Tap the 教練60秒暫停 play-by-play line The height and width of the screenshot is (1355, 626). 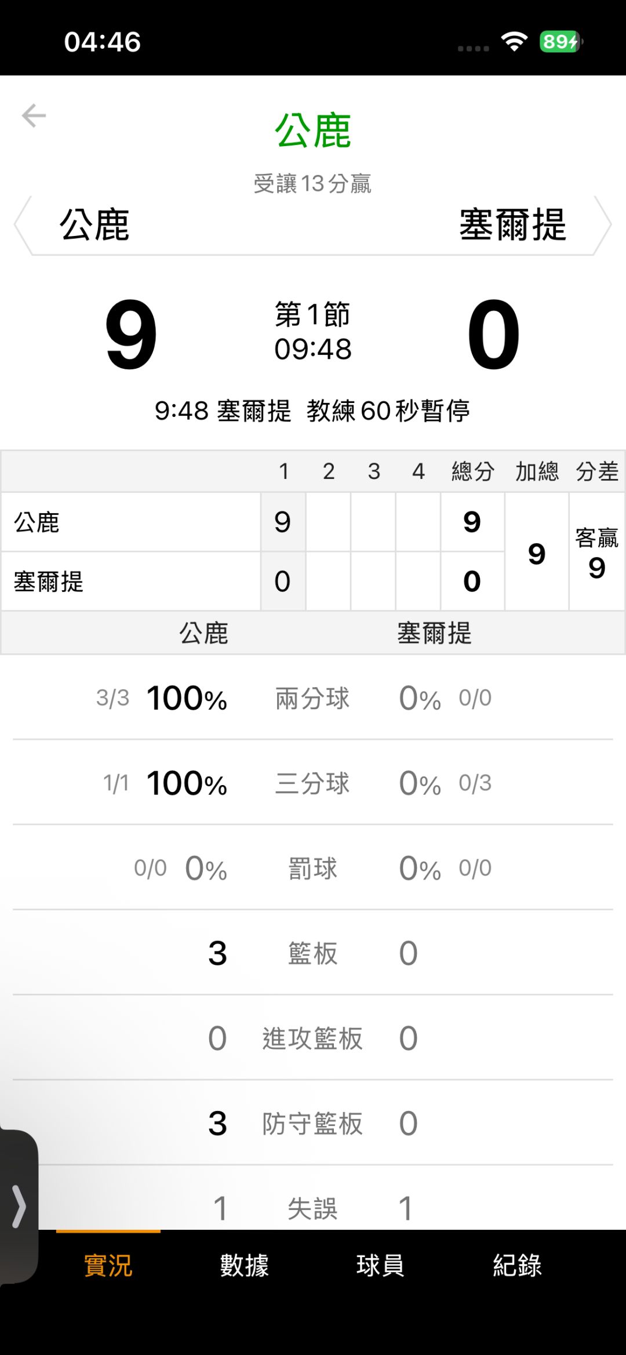click(x=312, y=411)
